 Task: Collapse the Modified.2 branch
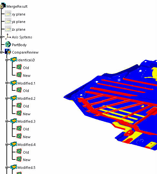pos(7,98)
